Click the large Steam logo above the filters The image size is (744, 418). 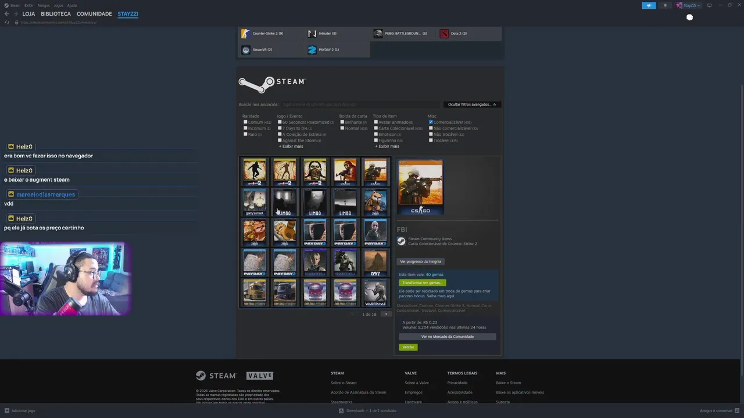click(x=271, y=84)
